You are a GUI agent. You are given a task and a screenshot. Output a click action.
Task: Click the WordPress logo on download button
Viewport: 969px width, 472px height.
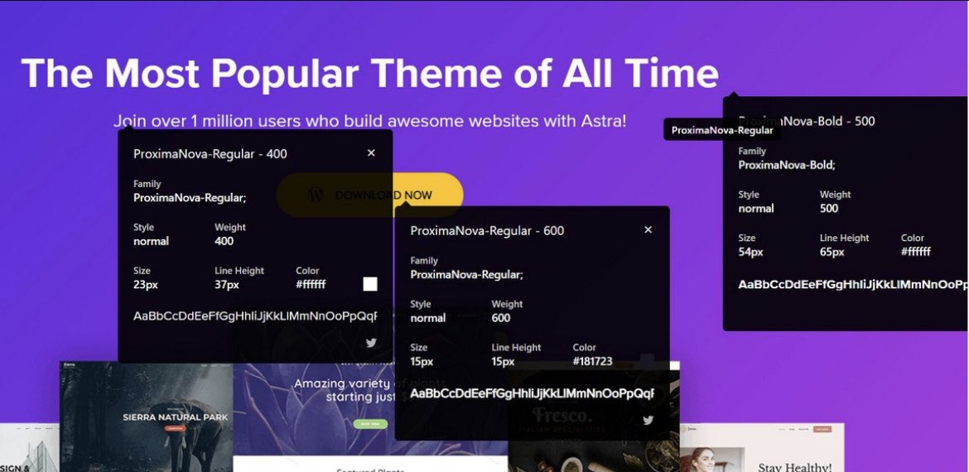pos(316,195)
